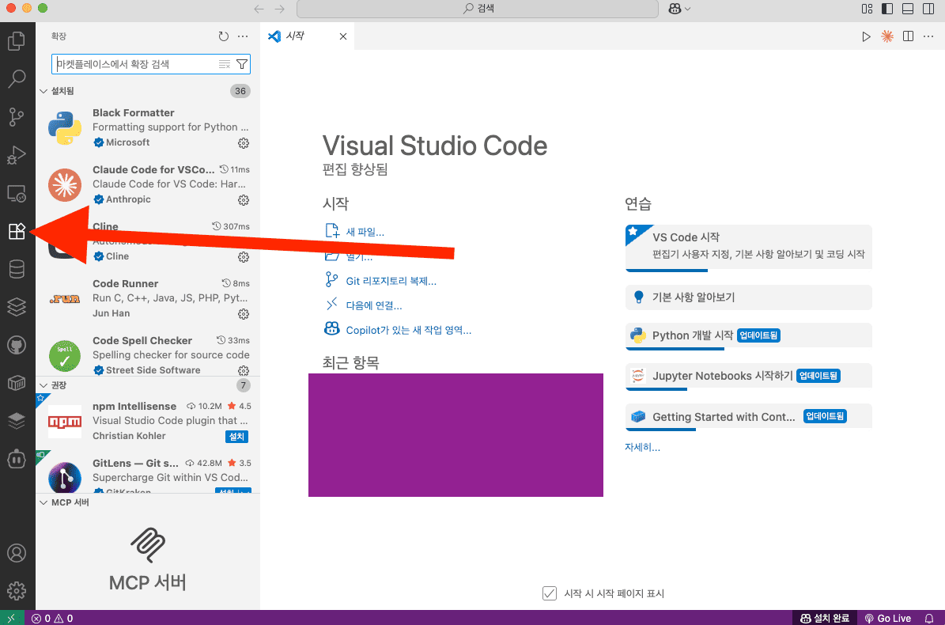Open Black Formatter's manage gear
This screenshot has height=625, width=945.
pos(244,143)
